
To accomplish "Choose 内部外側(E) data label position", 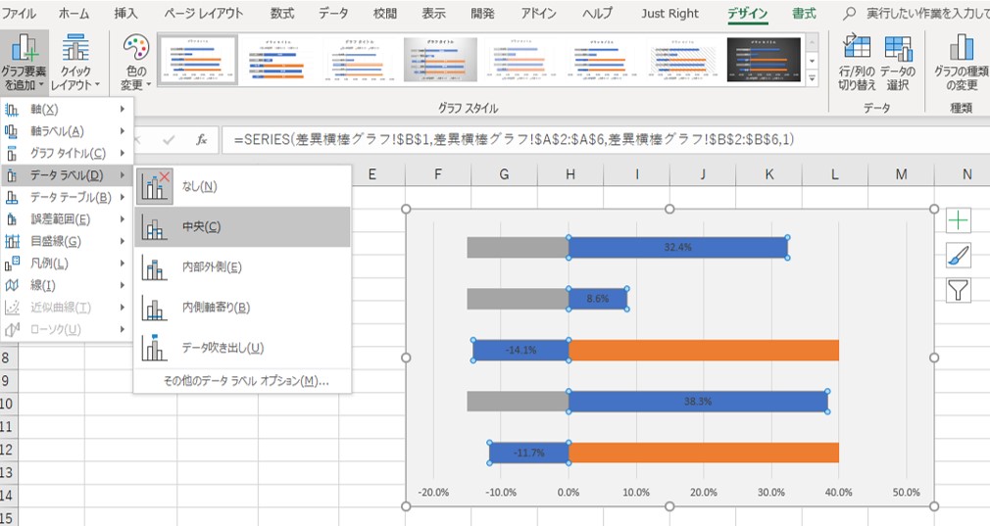I will tap(242, 266).
